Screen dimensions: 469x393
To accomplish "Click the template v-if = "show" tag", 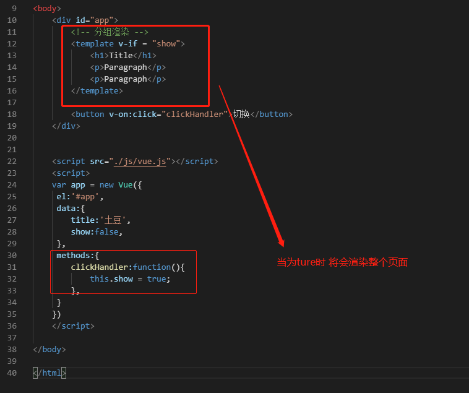I will pyautogui.click(x=127, y=44).
